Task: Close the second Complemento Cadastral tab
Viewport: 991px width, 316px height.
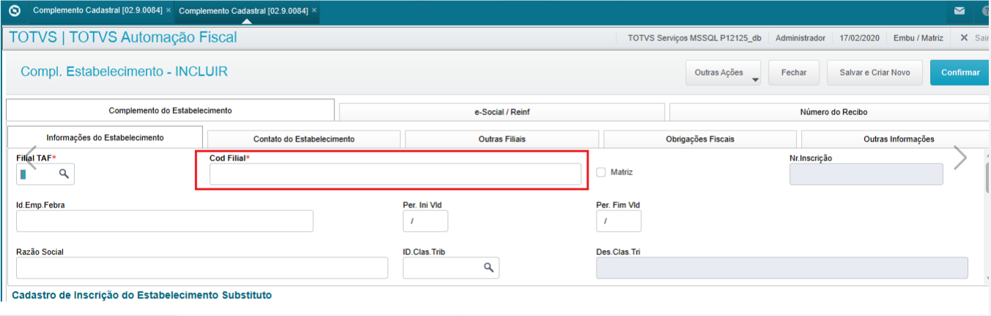Action: click(314, 10)
